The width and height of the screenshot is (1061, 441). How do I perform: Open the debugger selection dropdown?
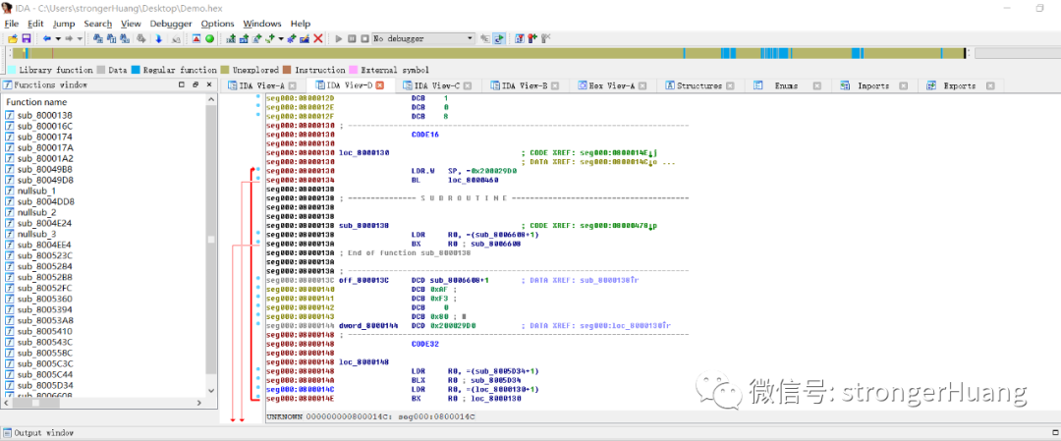469,38
